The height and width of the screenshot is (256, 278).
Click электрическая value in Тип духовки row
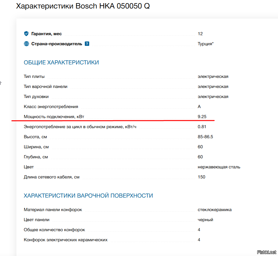[x=213, y=97]
